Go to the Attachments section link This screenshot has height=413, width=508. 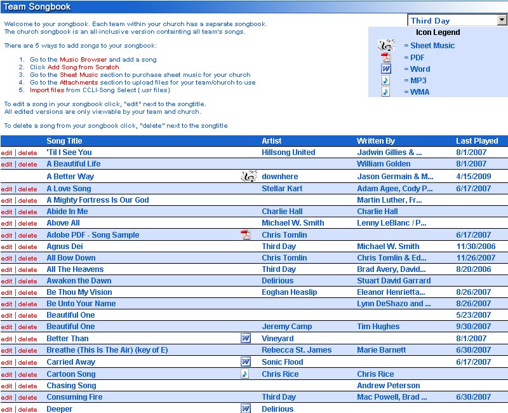pos(79,82)
